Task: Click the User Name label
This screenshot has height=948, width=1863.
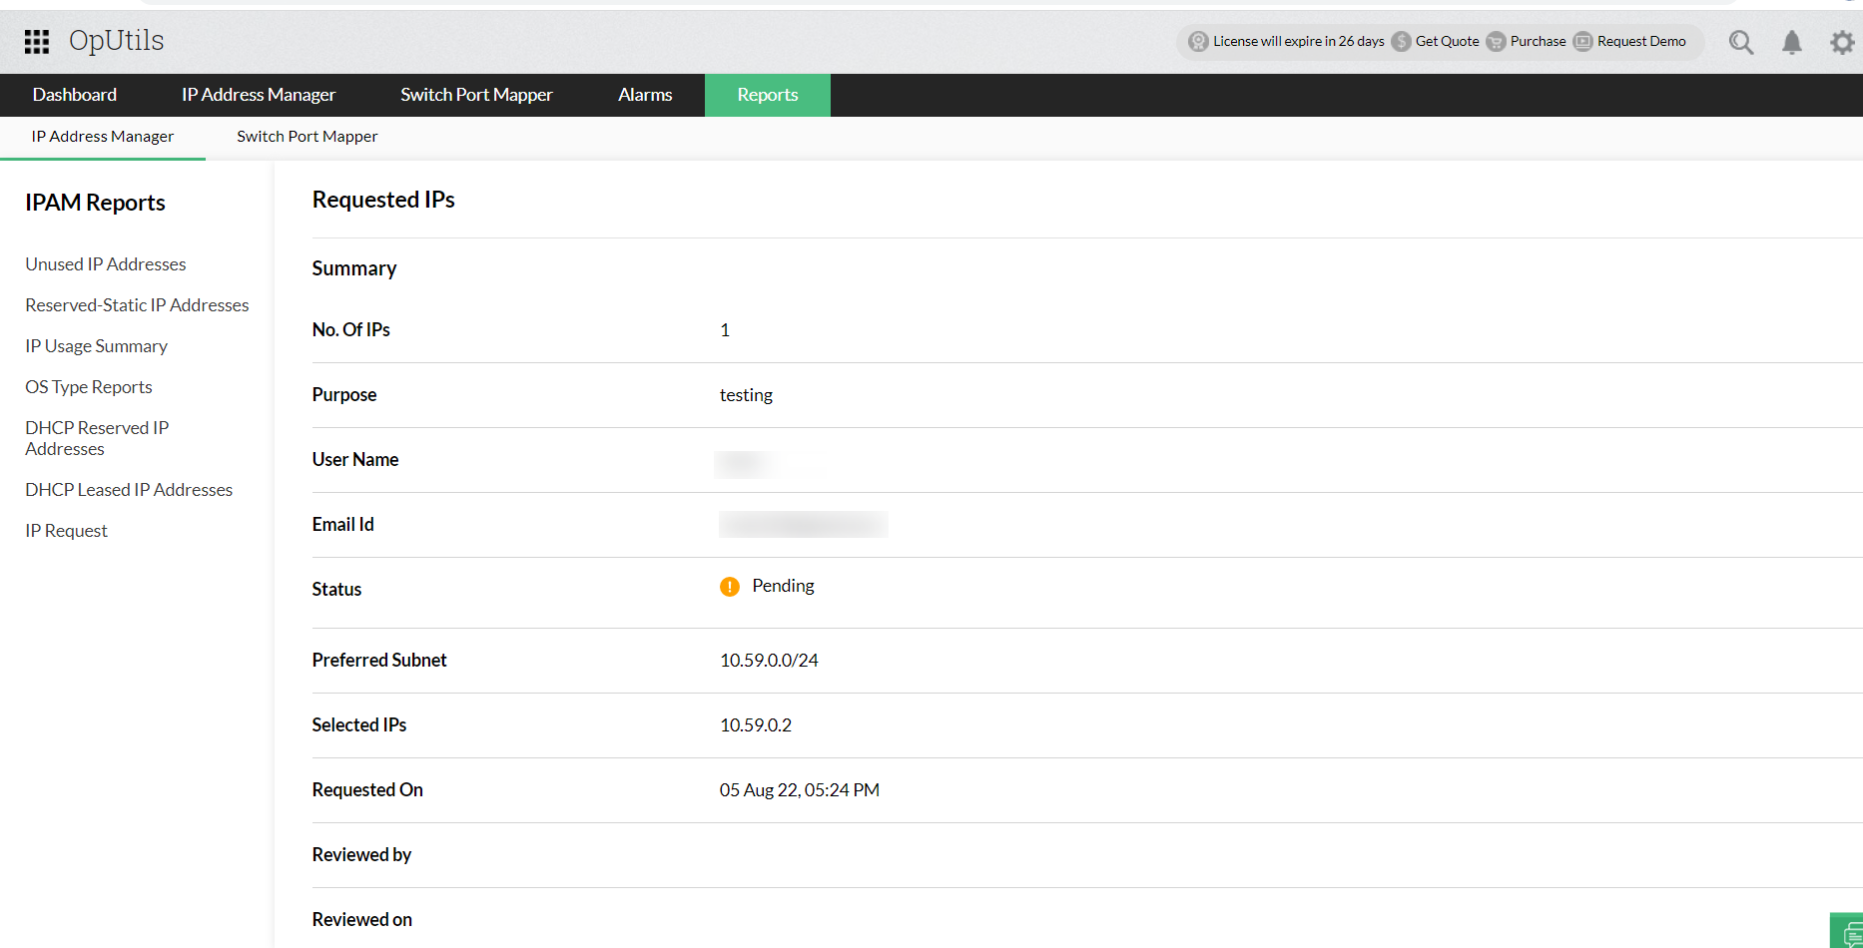Action: [x=355, y=460]
